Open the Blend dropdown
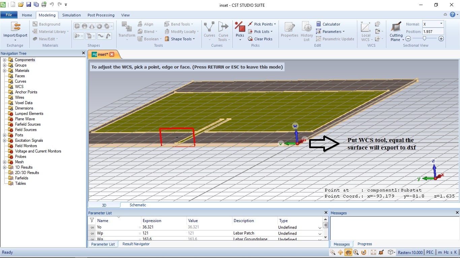Image resolution: width=460 pixels, height=258 pixels. (149, 31)
